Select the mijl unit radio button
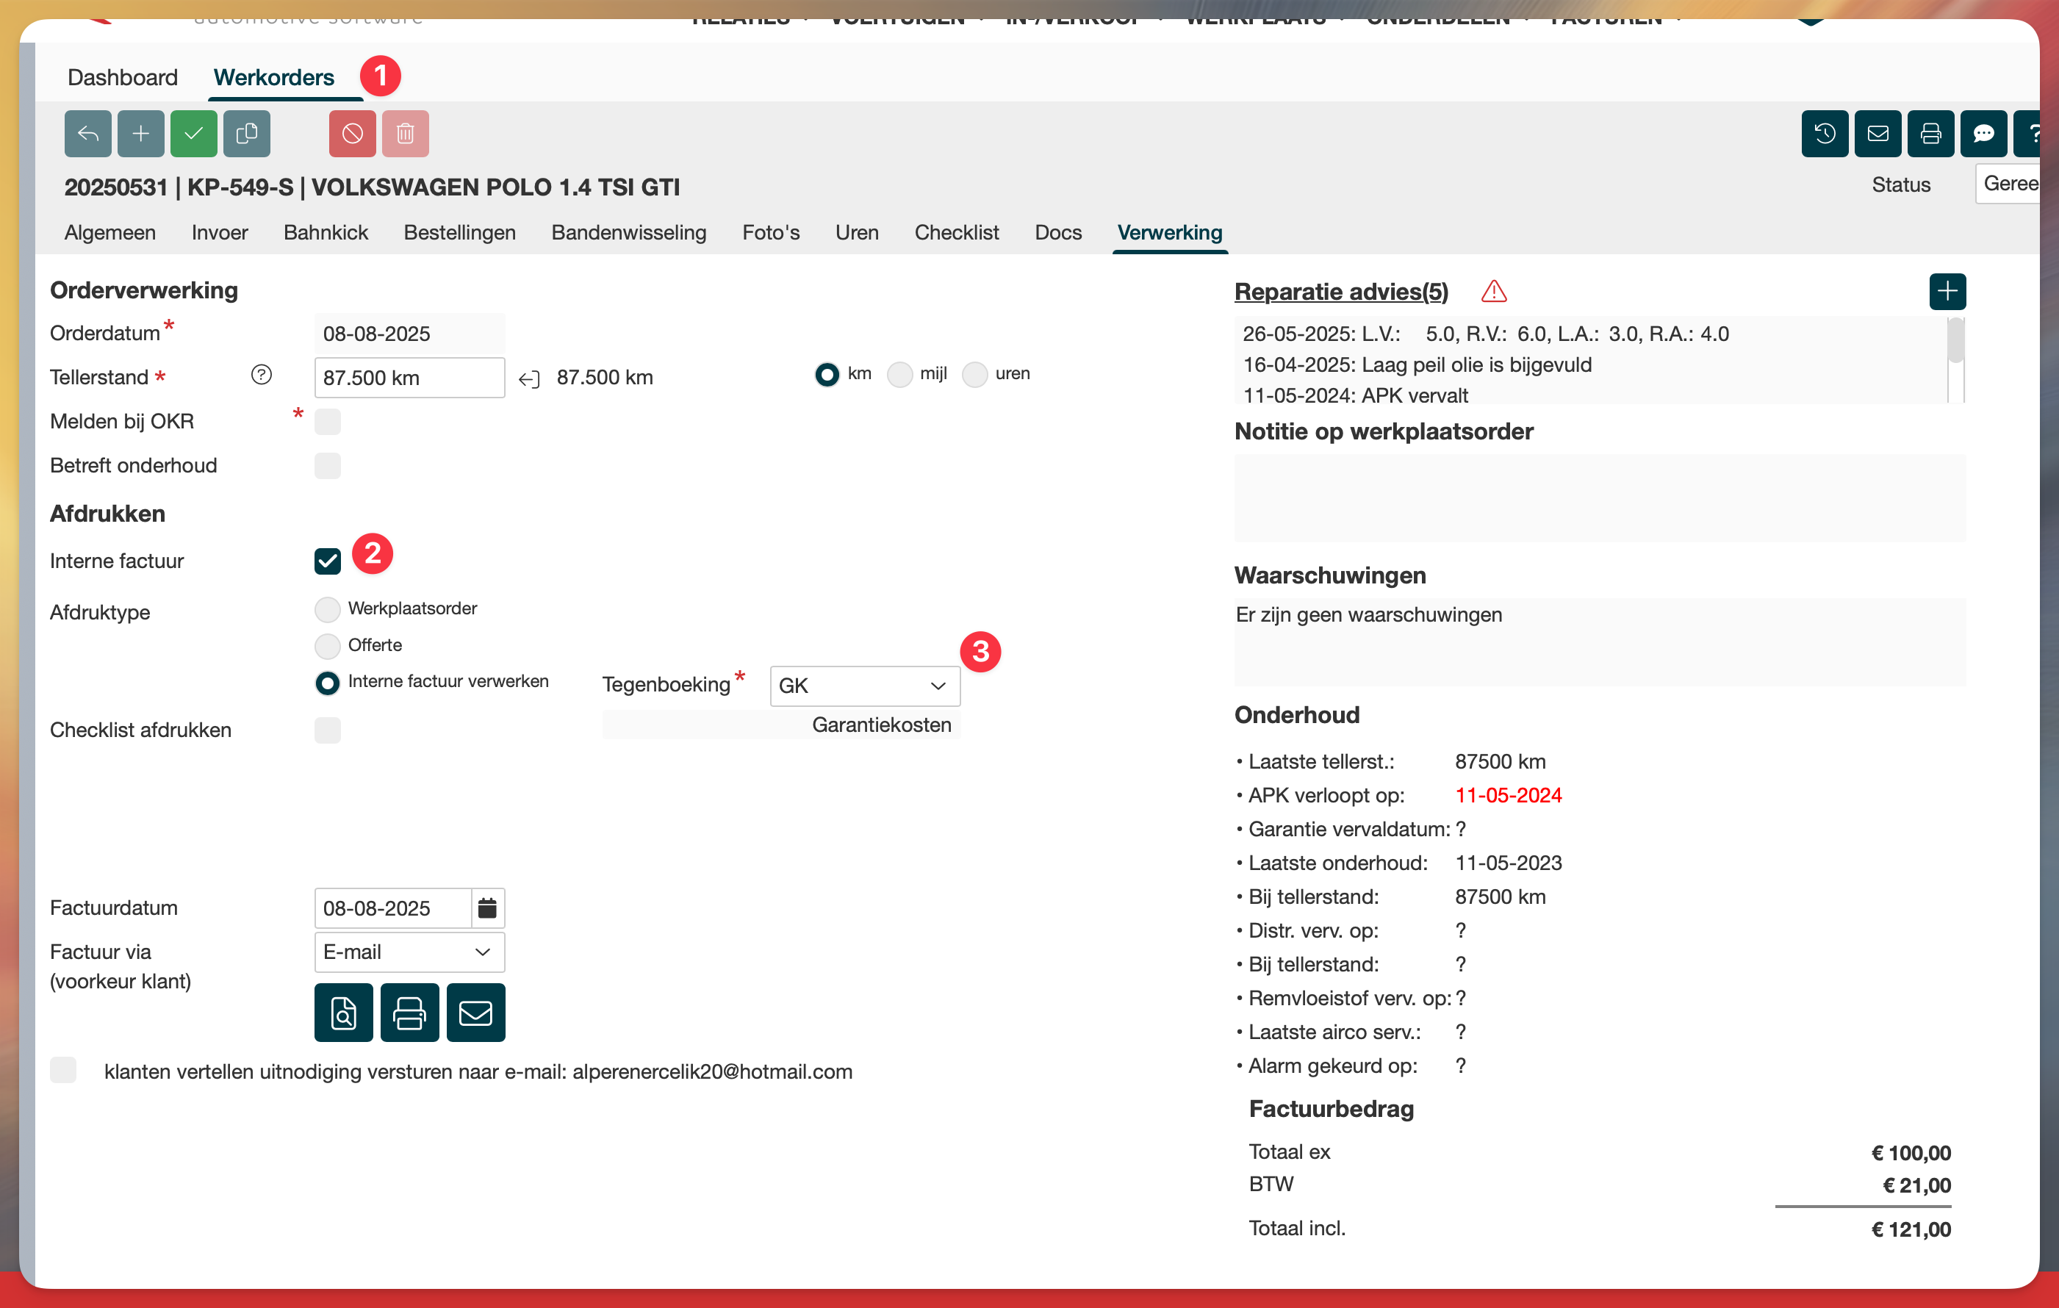 pos(899,375)
